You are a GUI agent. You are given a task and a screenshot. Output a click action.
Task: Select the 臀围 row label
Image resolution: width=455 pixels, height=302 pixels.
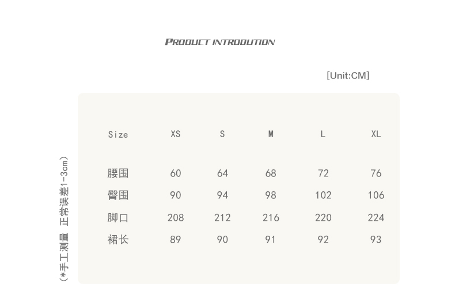(x=118, y=195)
